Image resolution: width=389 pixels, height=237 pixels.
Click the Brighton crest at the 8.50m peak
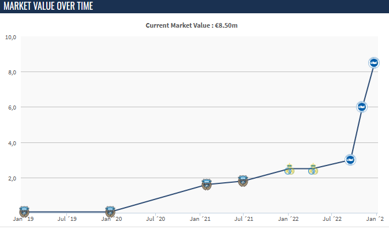click(x=374, y=62)
